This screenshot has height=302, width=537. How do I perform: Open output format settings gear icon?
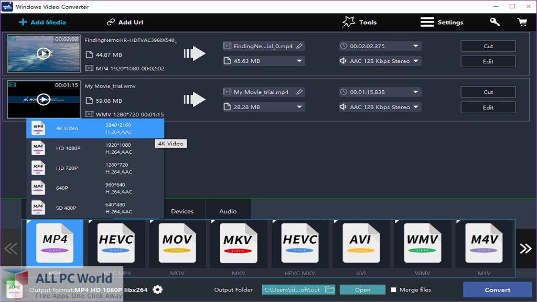pyautogui.click(x=157, y=290)
